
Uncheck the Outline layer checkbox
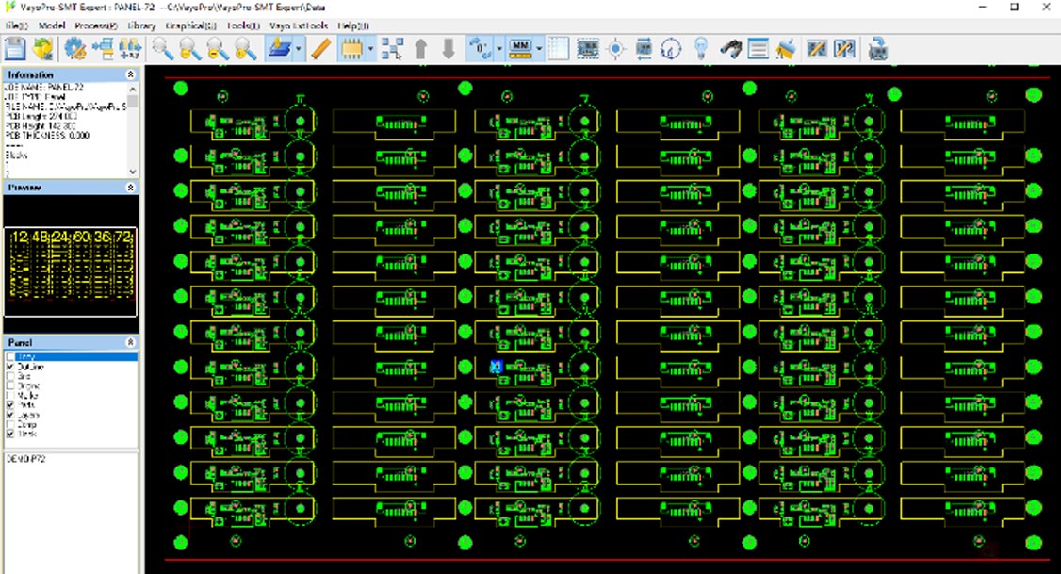pyautogui.click(x=10, y=368)
